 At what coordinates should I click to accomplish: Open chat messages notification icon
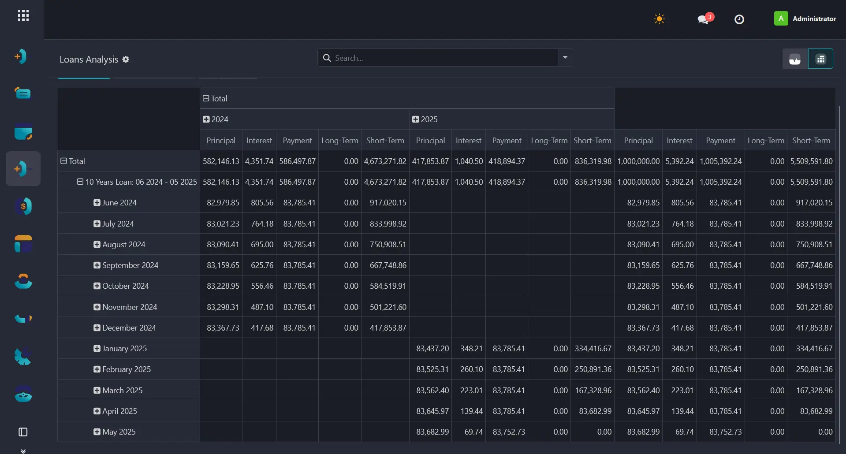pyautogui.click(x=704, y=19)
